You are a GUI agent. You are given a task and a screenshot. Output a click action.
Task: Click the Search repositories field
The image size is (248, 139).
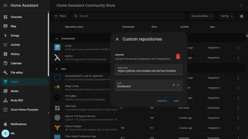tap(129, 16)
